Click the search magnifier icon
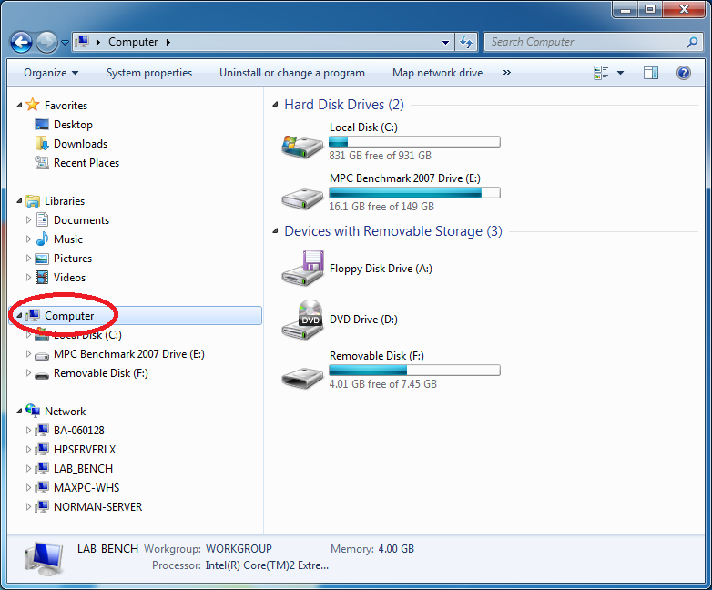 (x=692, y=42)
